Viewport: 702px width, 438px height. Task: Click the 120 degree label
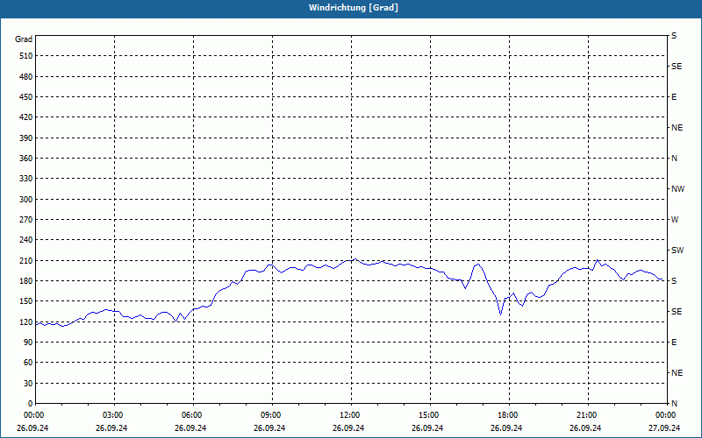click(26, 321)
